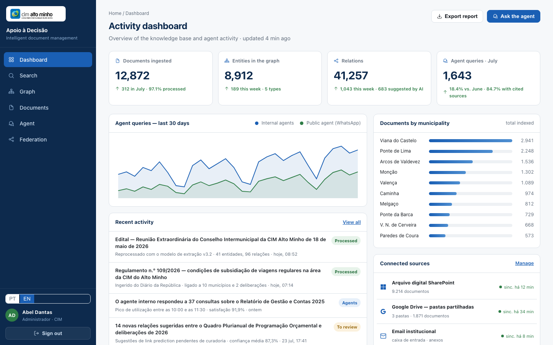Click the up arrow beside 1,043 this week

(336, 89)
